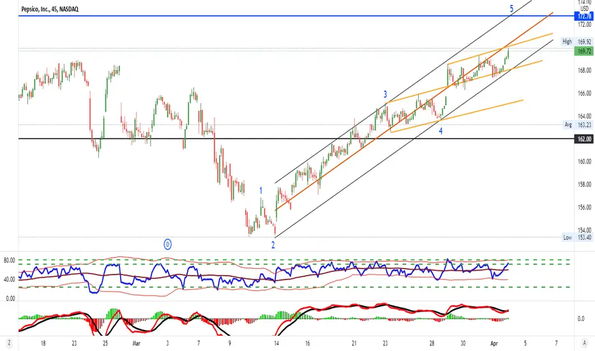The image size is (595, 351).
Task: Select Elliott wave label 3
Action: (x=385, y=94)
